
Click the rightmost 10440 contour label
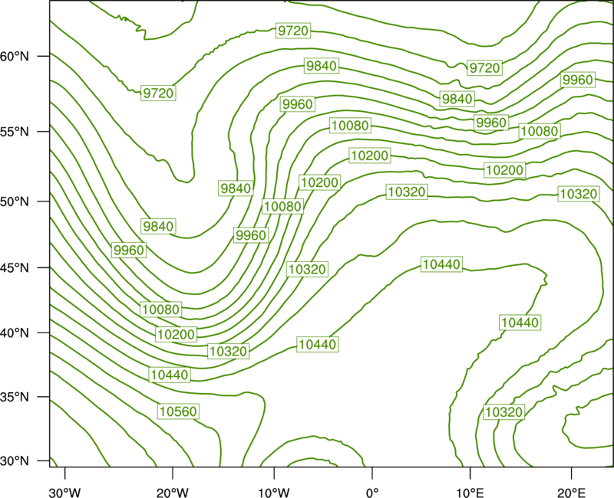[x=520, y=323]
